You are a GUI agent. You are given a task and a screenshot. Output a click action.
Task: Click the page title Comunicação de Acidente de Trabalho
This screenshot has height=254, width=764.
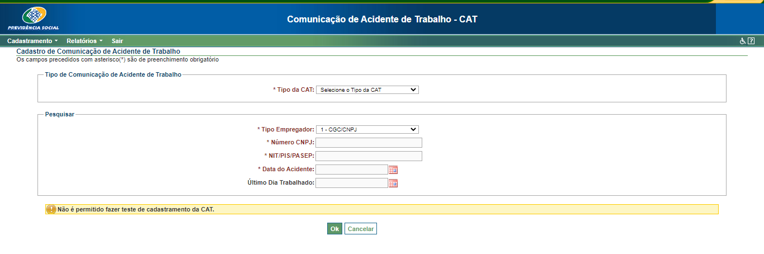(382, 19)
